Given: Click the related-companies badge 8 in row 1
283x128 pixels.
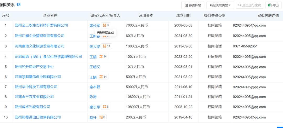Looking at the screenshot, I should coord(106,25).
